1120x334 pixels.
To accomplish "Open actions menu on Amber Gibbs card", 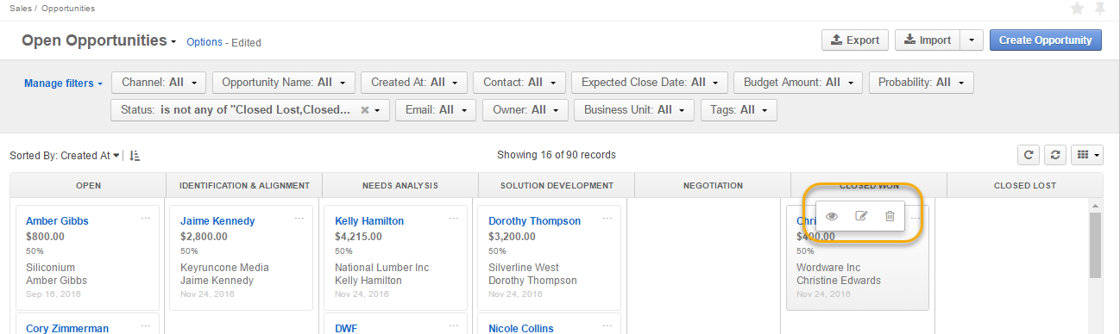I will 145,219.
